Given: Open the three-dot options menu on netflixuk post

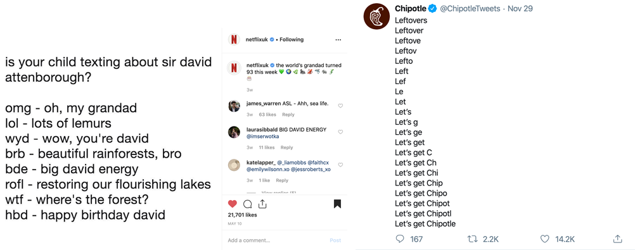Looking at the screenshot, I should click(x=338, y=40).
